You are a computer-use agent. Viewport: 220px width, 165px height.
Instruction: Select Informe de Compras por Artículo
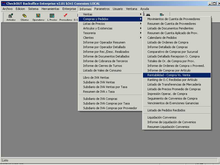[x=177, y=70]
